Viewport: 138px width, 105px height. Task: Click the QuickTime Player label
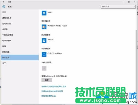55,53
